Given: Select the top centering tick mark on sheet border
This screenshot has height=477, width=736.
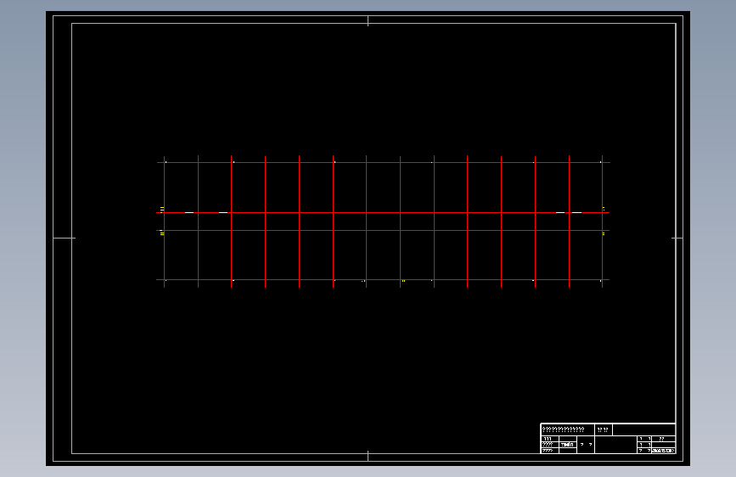Looking at the screenshot, I should [368, 20].
